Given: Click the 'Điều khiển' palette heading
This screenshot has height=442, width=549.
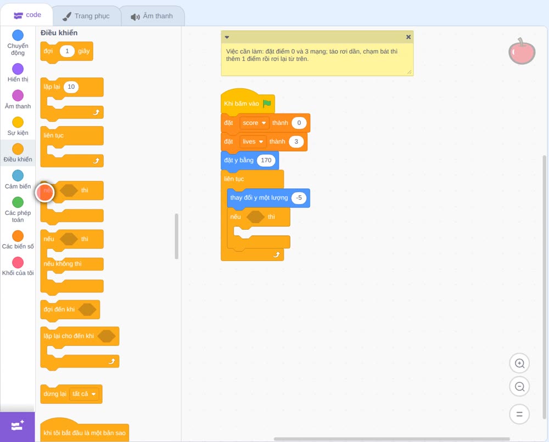Looking at the screenshot, I should (x=59, y=33).
